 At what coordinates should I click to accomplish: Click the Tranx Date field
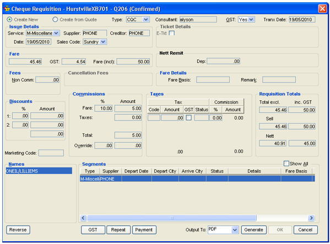302,20
